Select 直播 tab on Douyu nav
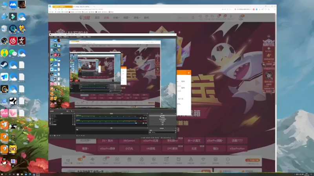Viewport: 314px width, 176px height. click(x=106, y=18)
